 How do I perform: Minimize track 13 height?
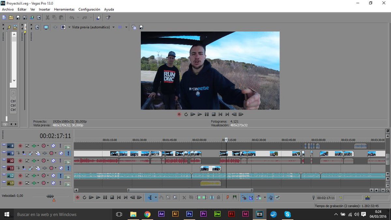4,182
